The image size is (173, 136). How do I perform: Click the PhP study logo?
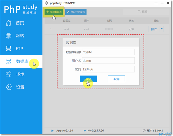[x=21, y=9]
